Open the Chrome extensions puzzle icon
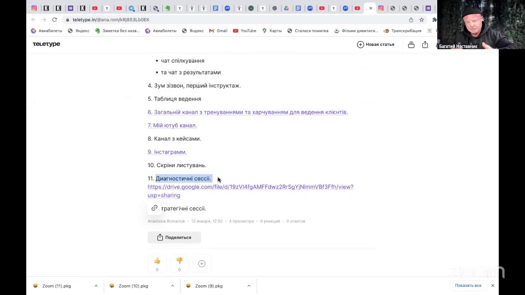Screen dimensions: 525x295 click(x=434, y=20)
